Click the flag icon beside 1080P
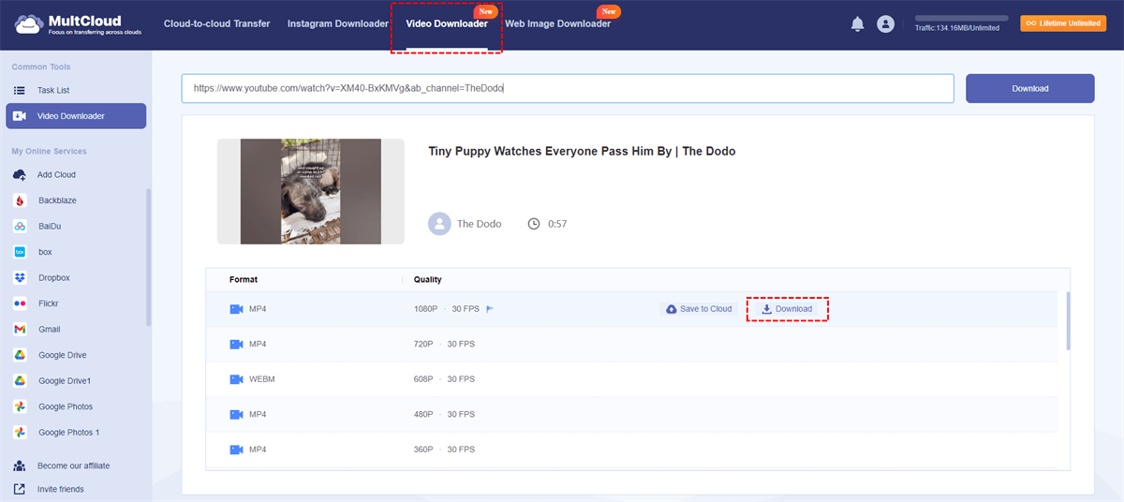This screenshot has width=1124, height=502. coord(490,309)
